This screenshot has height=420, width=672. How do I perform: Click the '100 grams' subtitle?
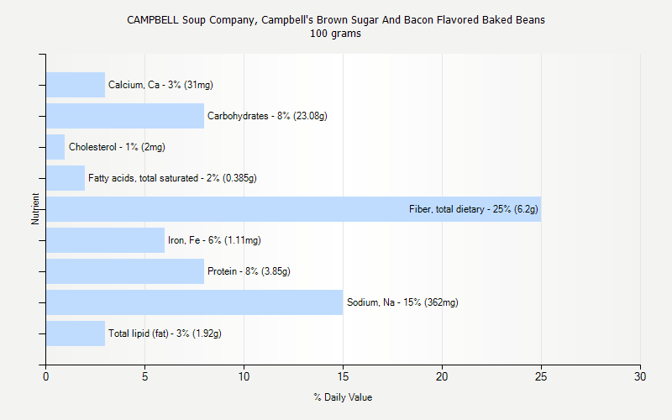pos(336,34)
